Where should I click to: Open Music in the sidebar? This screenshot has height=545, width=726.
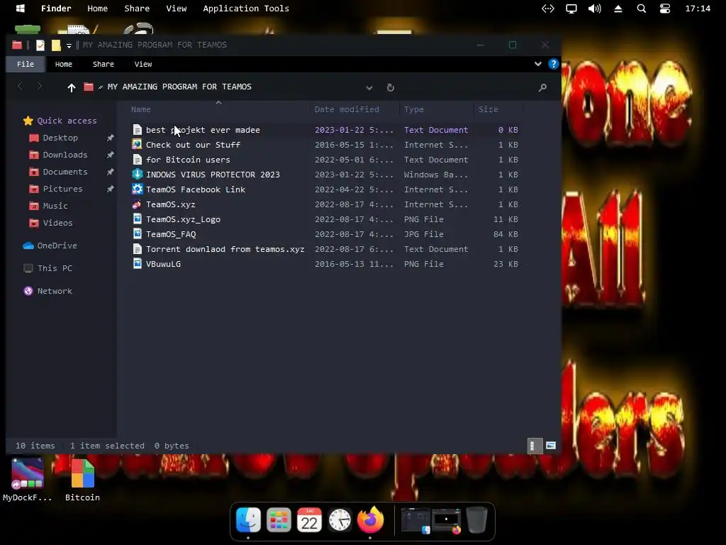point(48,206)
